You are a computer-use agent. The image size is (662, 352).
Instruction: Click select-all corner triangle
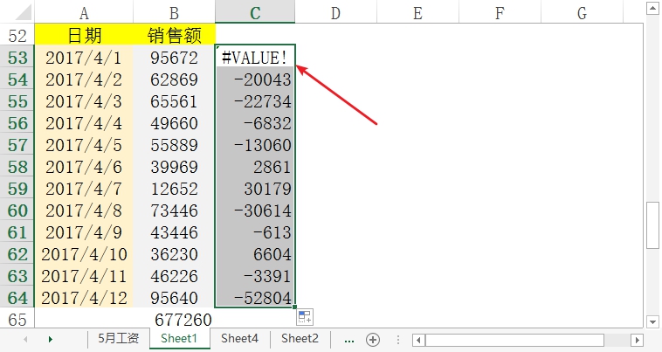23,12
